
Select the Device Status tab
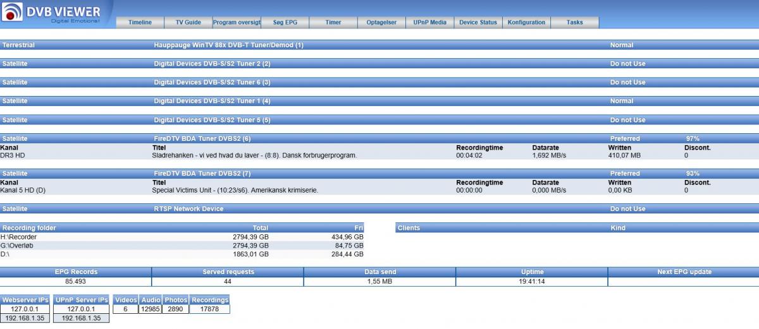pos(478,22)
